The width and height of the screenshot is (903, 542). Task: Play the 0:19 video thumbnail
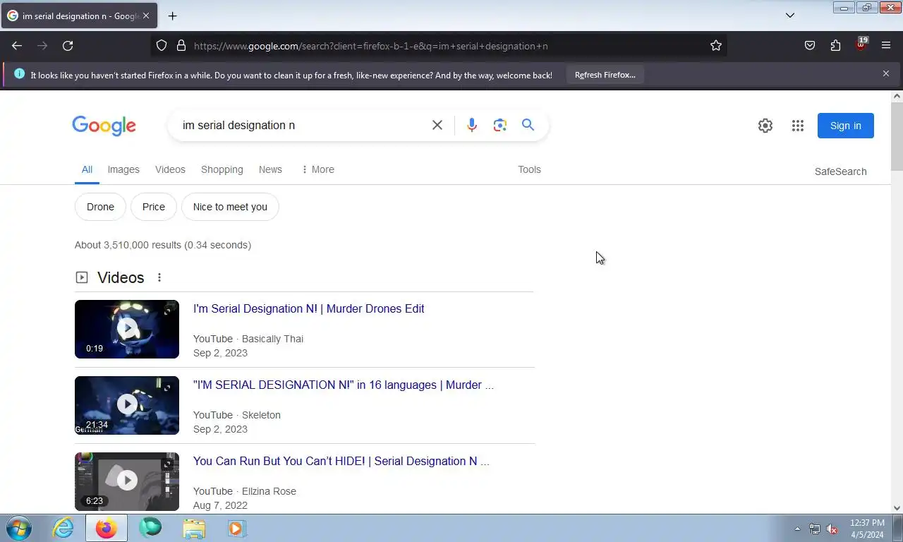tap(127, 329)
